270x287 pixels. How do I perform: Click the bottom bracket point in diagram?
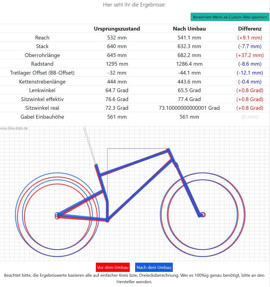coord(107,220)
